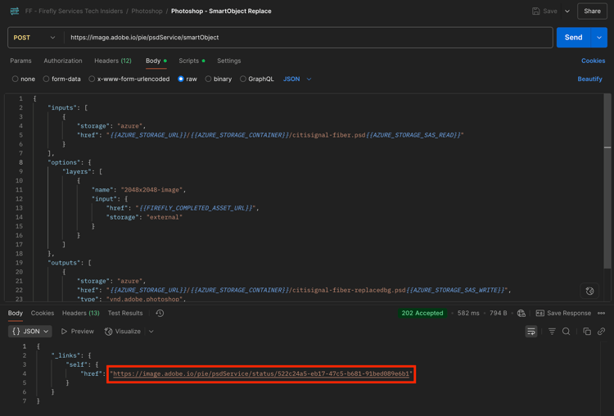Click the blue Send button
The image size is (614, 416).
(x=573, y=38)
